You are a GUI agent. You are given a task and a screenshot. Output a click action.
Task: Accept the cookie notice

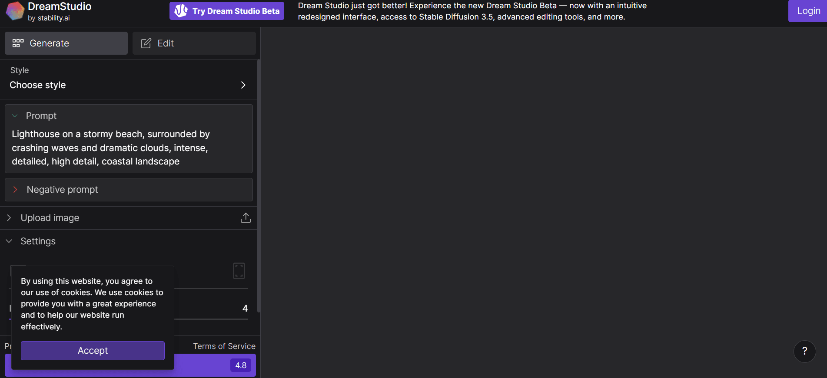click(93, 351)
